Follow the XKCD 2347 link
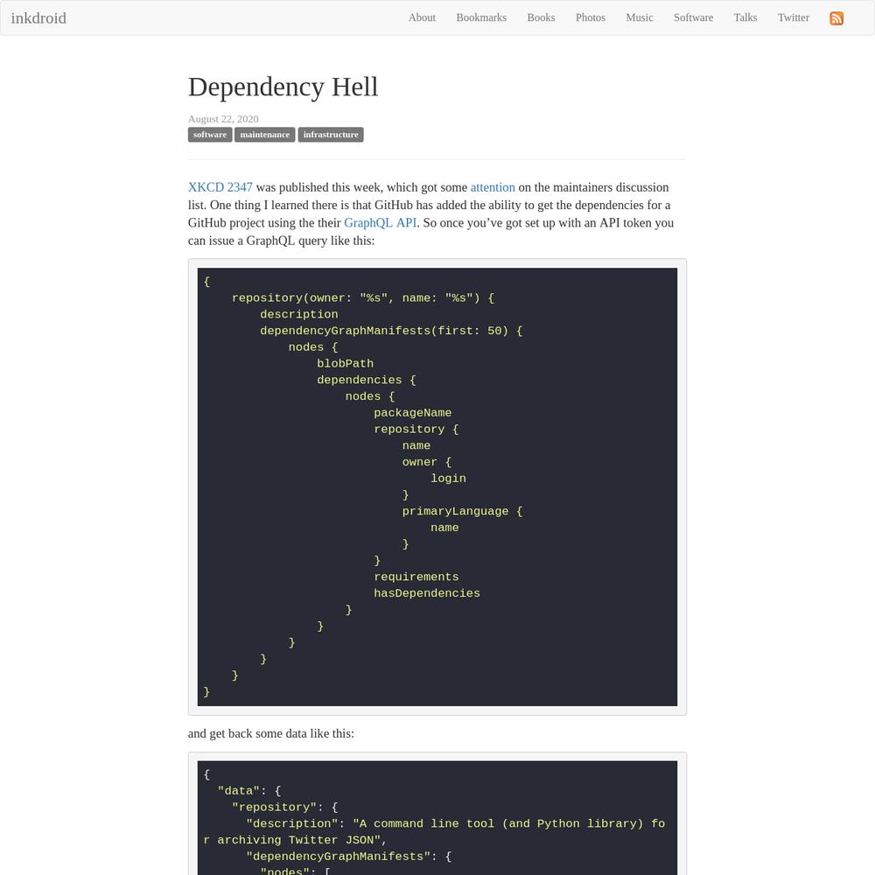 (220, 187)
